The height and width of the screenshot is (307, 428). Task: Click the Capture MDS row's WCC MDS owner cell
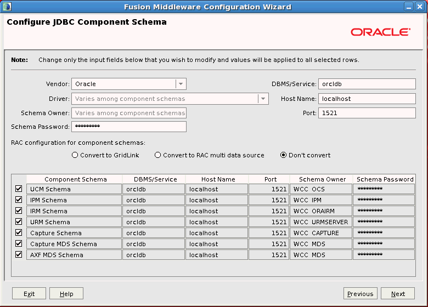tap(321, 244)
